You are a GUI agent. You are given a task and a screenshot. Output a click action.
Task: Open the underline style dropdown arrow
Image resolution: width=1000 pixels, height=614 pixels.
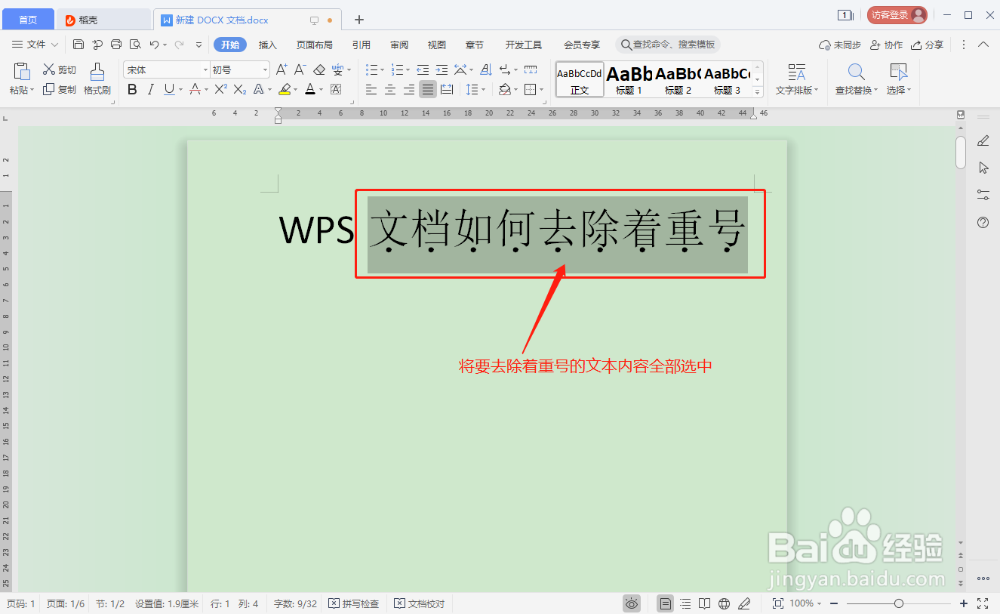pos(180,90)
